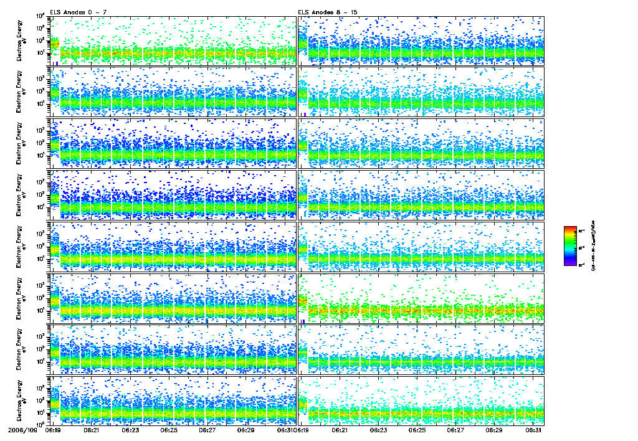Click the "ELS Anodes 0 - 7" column title
The image size is (638, 441).
click(79, 12)
